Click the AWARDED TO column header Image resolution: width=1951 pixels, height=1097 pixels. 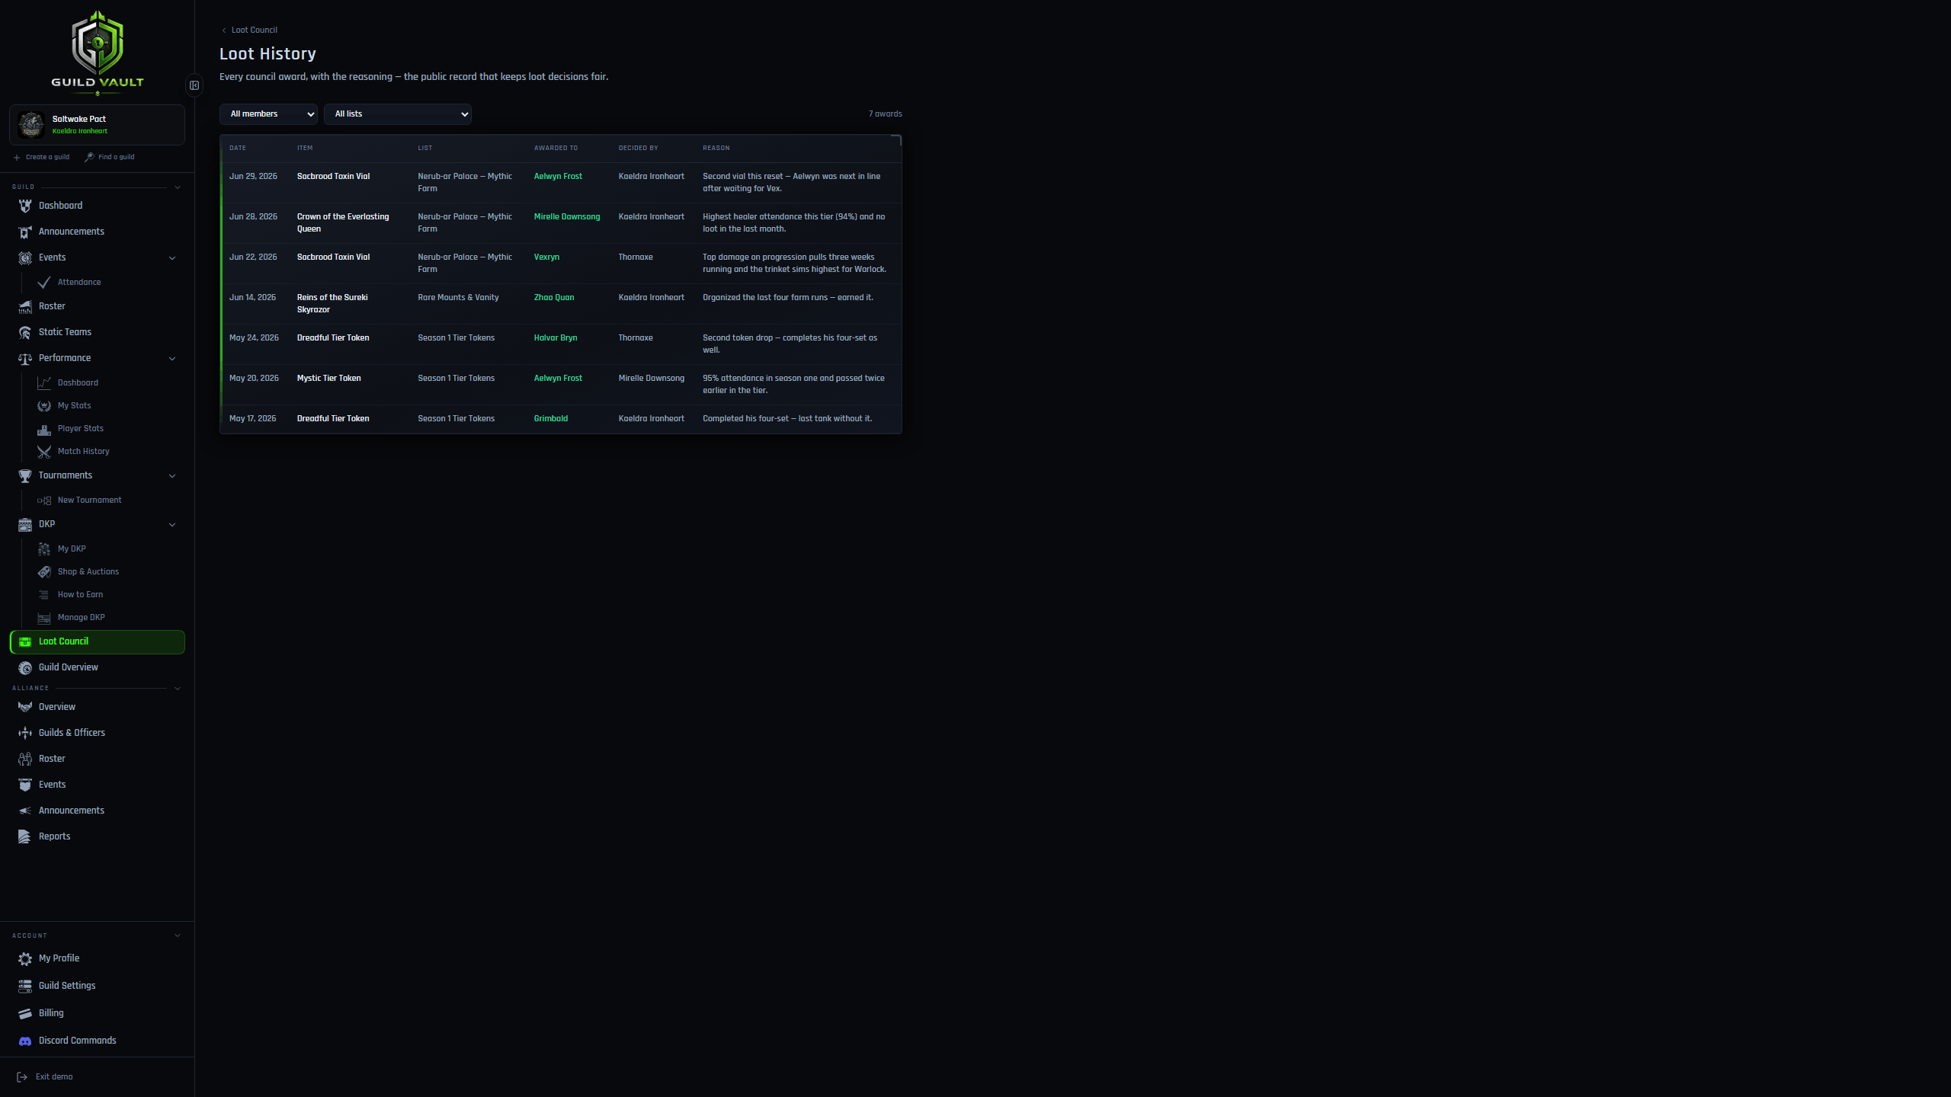556,149
